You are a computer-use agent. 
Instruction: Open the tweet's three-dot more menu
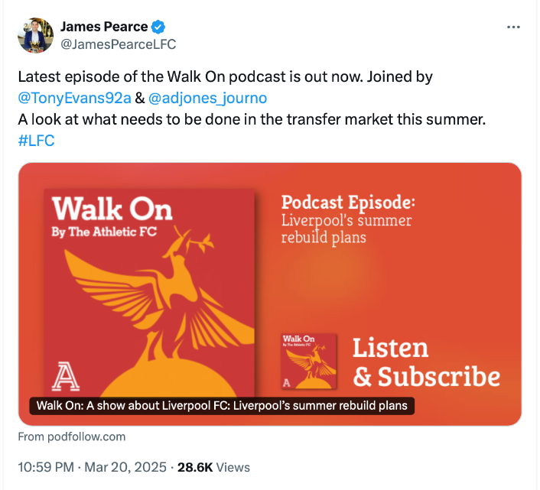[514, 27]
